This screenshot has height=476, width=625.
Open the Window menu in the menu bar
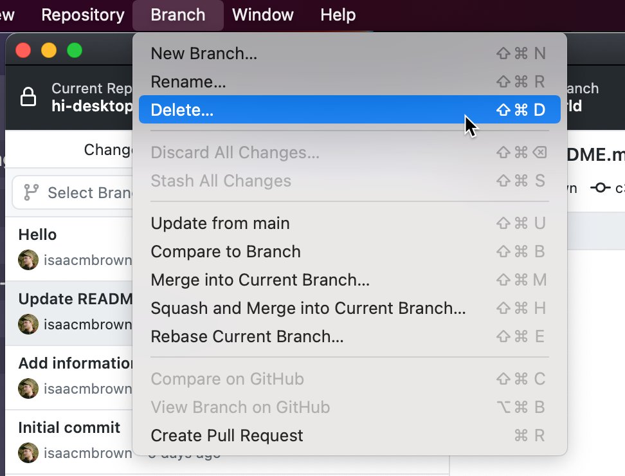(262, 15)
